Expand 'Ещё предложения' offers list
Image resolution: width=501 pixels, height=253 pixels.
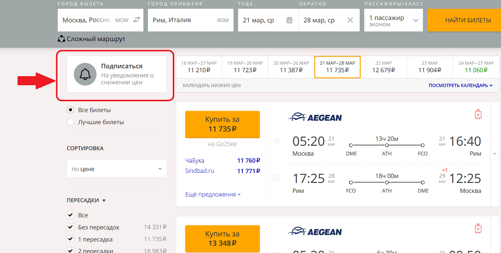pos(213,194)
